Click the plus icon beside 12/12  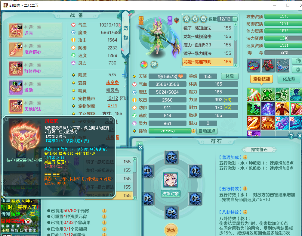[x=235, y=19]
